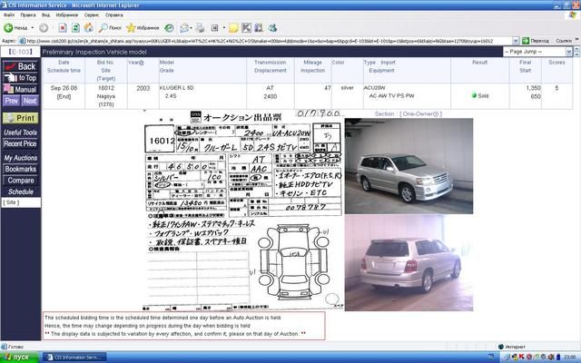
Task: Open the Page Jump dropdown
Action: [x=538, y=52]
